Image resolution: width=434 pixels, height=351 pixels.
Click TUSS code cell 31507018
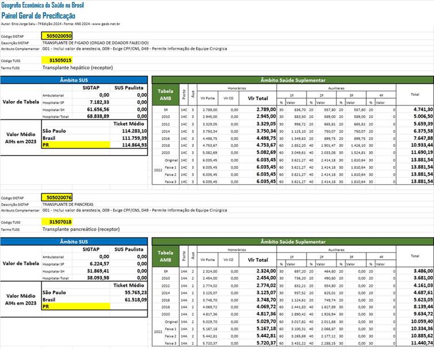click(56, 221)
